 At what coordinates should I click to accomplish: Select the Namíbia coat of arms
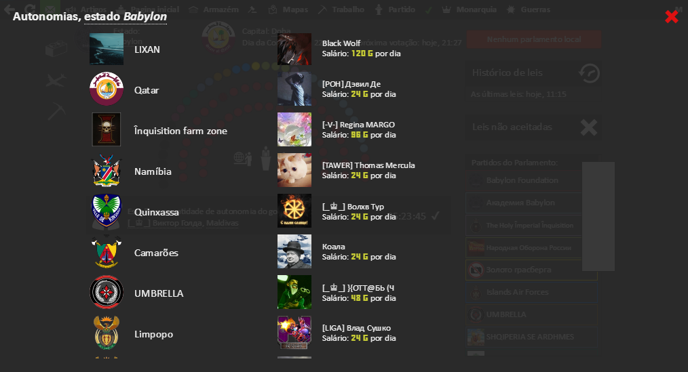coord(106,171)
